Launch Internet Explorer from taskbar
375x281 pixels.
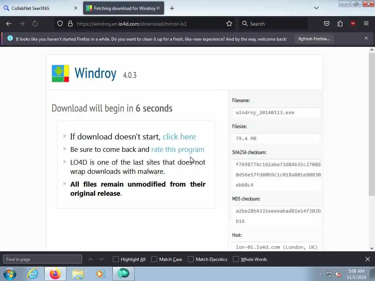point(33,274)
